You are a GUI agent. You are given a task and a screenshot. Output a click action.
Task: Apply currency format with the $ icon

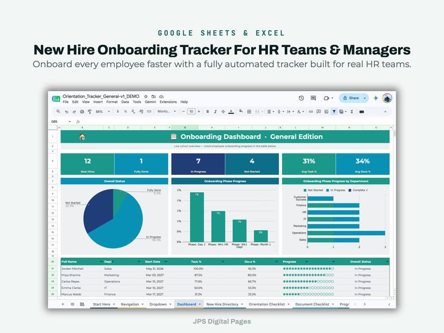click(118, 112)
